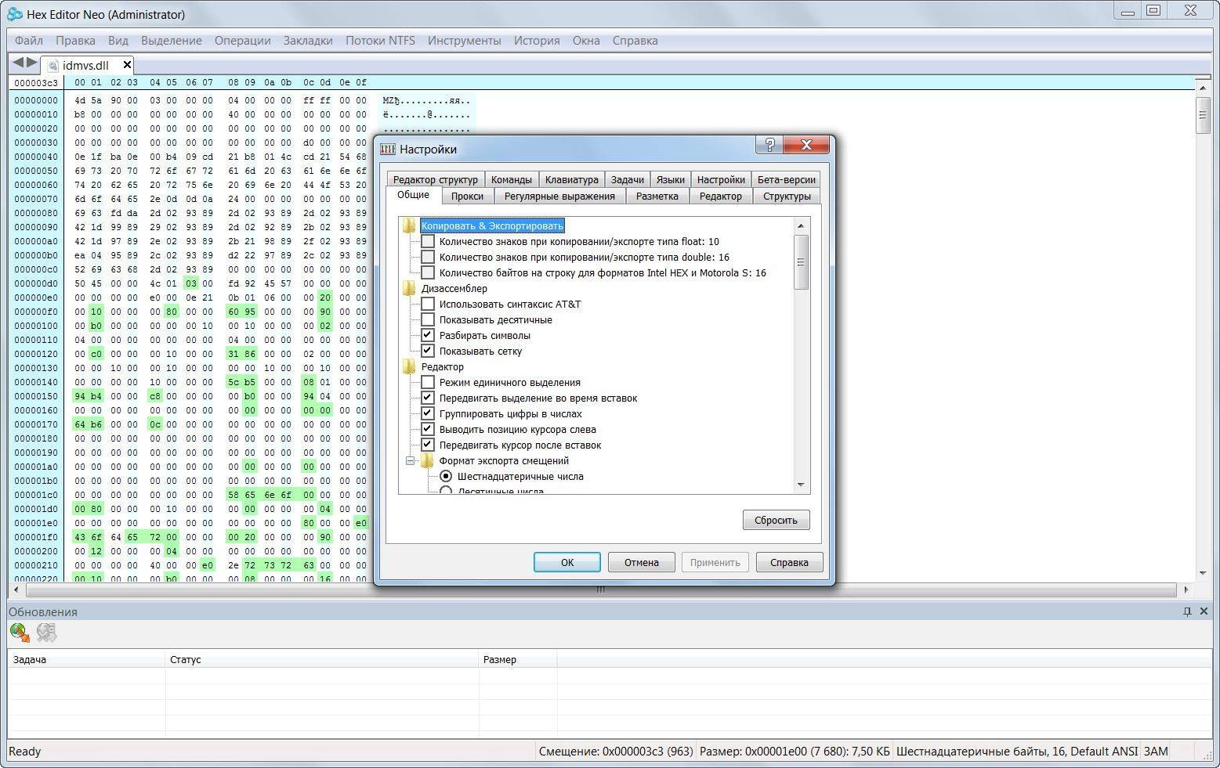This screenshot has width=1220, height=768.
Task: Click Смещение: 0x000003c3 in status bar
Action: tap(616, 751)
